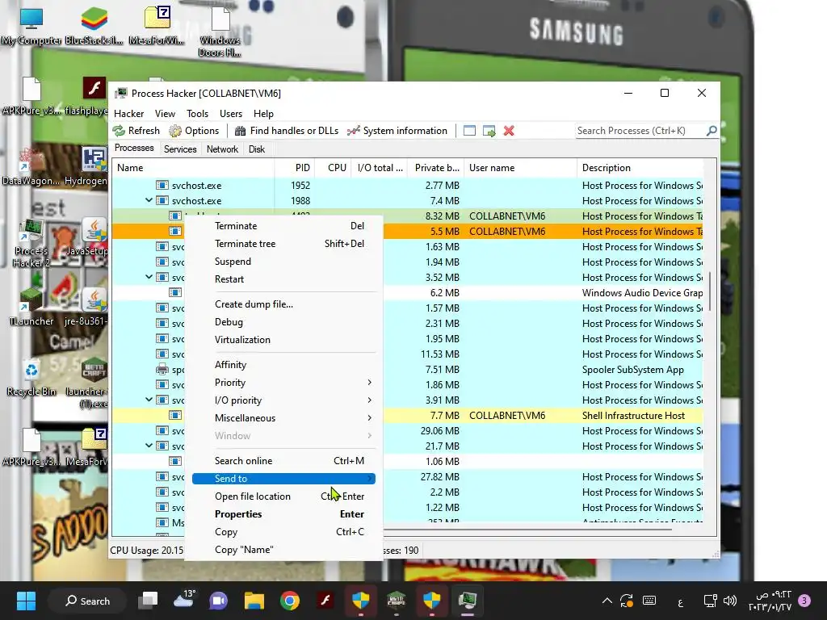Collapse the tree node in the 3.52 MB row
The image size is (827, 620).
click(x=149, y=277)
